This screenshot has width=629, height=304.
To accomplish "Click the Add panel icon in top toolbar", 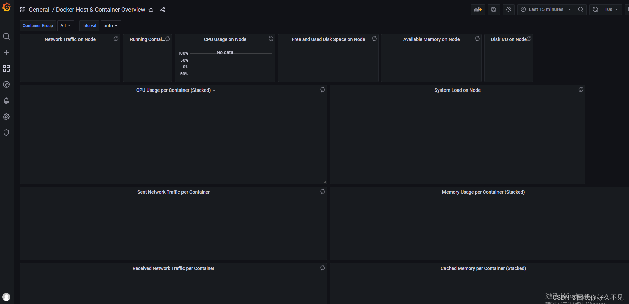I will pos(478,9).
